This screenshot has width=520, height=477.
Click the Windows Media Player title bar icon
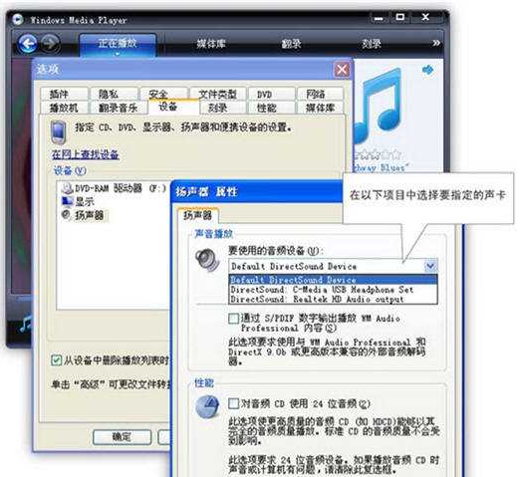[x=17, y=19]
